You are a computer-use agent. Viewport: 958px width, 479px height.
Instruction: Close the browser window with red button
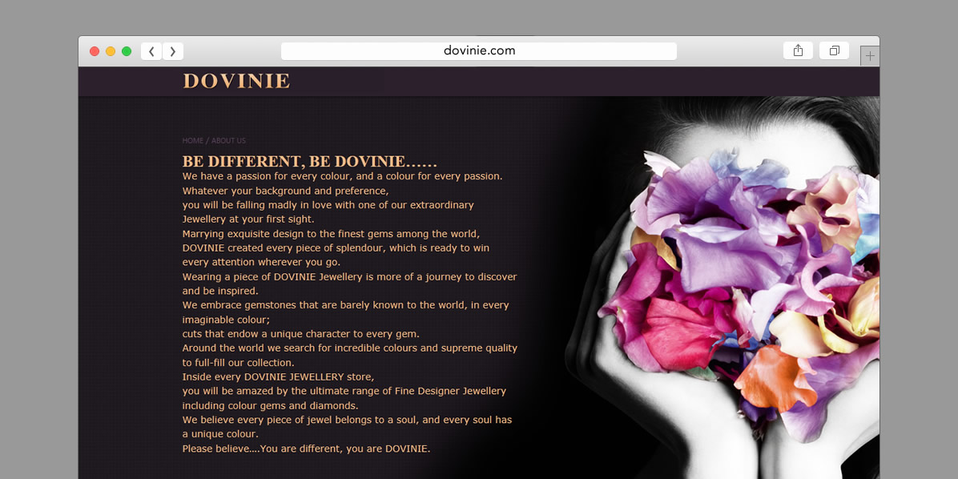(95, 51)
